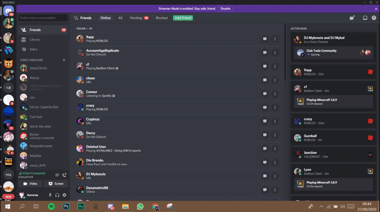Select Gumball in Active Now
Viewport: 380px width, 212px height.
(334, 138)
